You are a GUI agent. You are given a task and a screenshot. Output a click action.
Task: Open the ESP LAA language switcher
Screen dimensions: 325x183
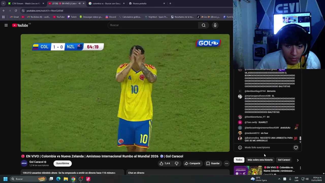(297, 179)
